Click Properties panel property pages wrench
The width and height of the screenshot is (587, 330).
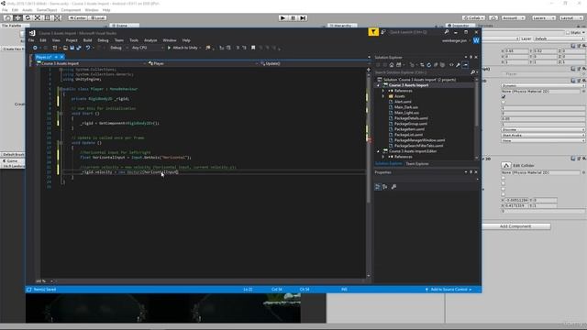(393, 187)
